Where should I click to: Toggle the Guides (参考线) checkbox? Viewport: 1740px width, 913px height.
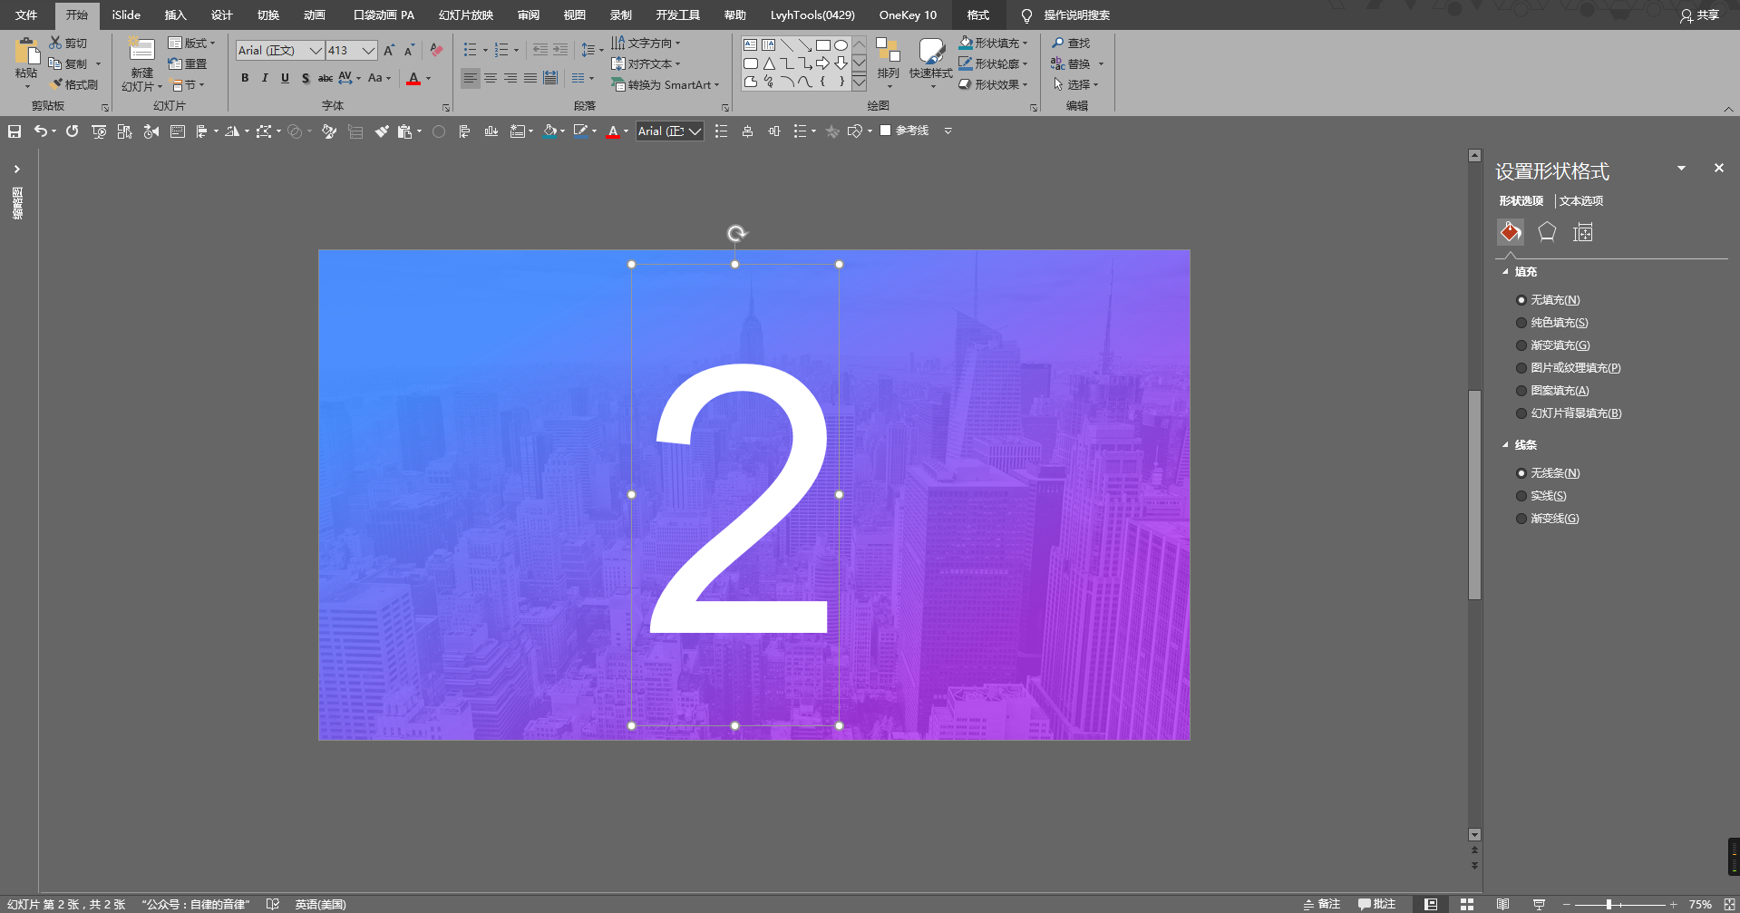pyautogui.click(x=886, y=131)
